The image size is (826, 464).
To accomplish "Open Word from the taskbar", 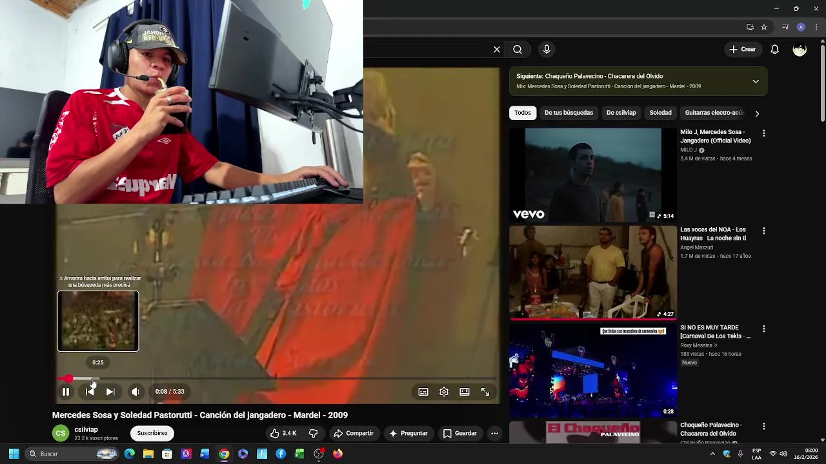I will point(205,454).
